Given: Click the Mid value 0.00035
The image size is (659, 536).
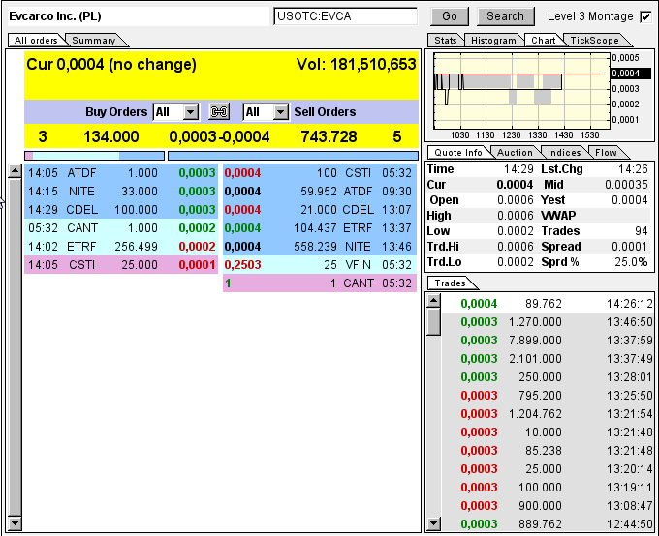Looking at the screenshot, I should tap(626, 185).
